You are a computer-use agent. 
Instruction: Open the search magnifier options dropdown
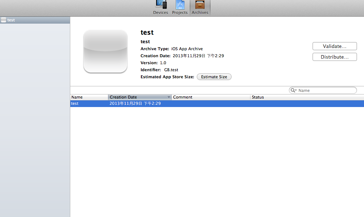tap(294, 90)
